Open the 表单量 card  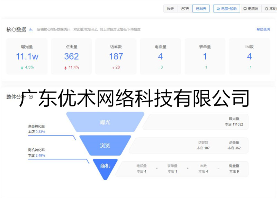click(x=205, y=56)
